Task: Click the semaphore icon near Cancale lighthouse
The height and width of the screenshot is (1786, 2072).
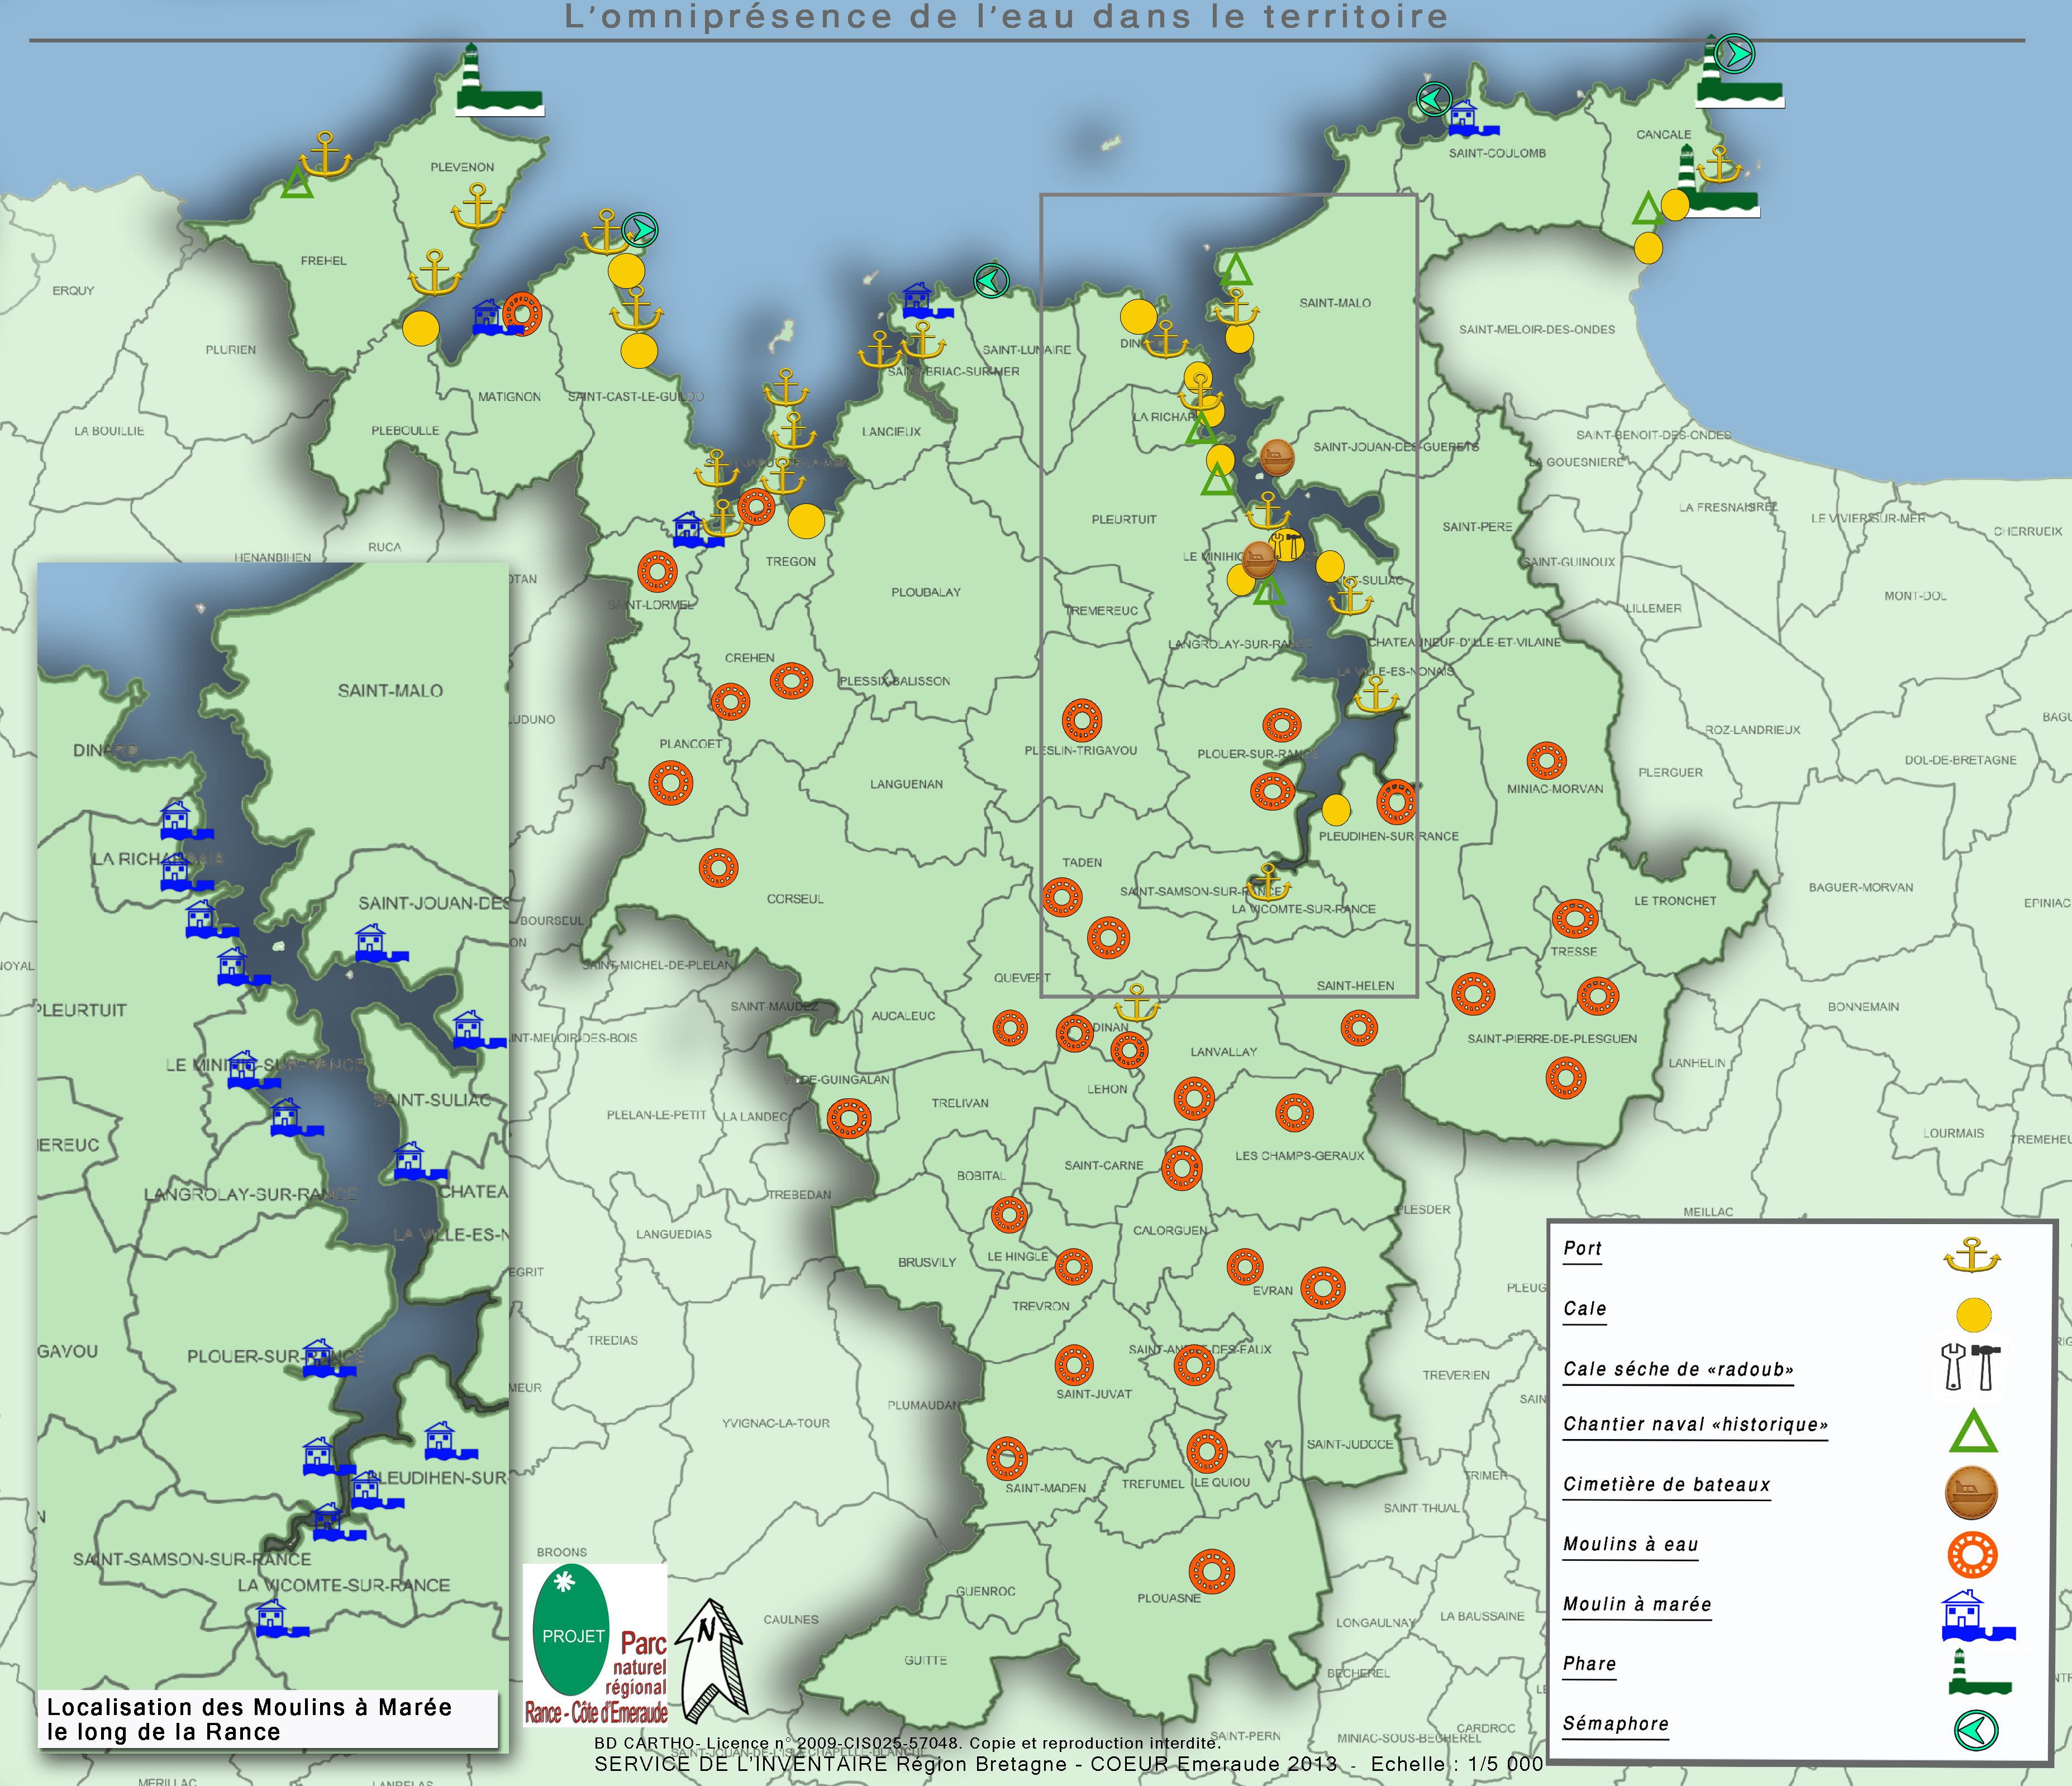Action: 1734,53
